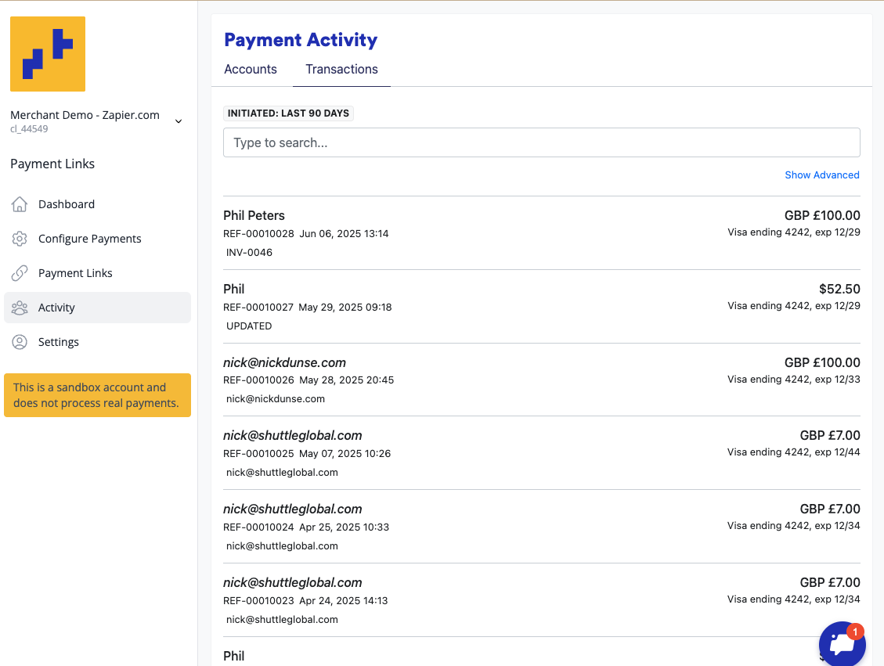Focus the Type to search field
The width and height of the screenshot is (884, 666).
coord(541,142)
